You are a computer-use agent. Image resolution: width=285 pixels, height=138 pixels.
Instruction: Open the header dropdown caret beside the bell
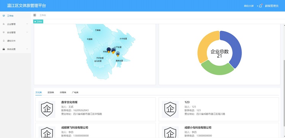(x=258, y=6)
